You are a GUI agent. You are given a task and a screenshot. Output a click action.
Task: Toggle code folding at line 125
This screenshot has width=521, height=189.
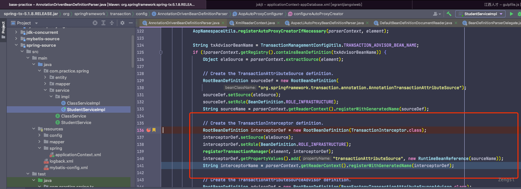(x=161, y=52)
